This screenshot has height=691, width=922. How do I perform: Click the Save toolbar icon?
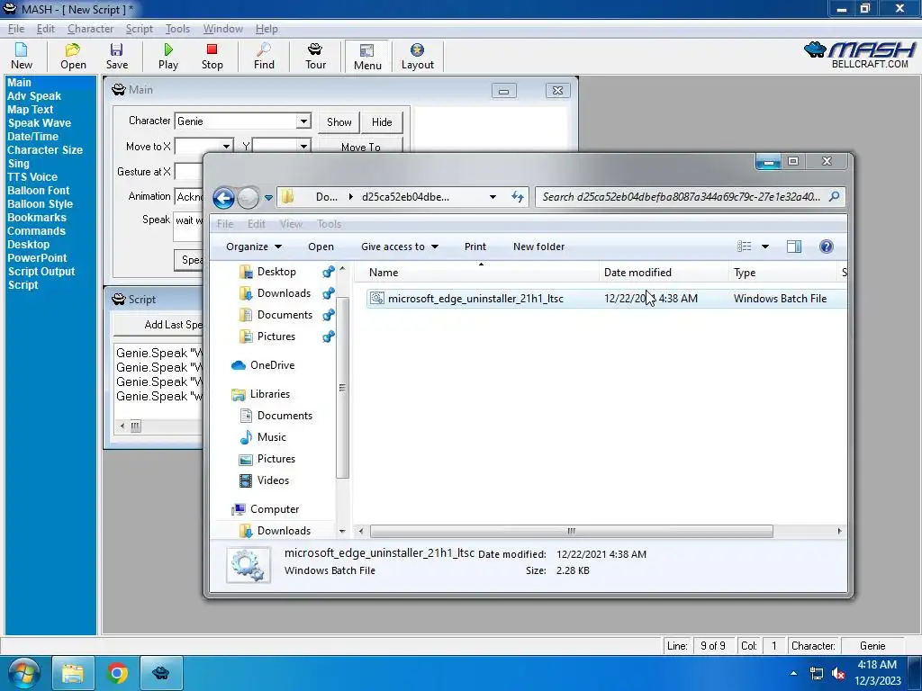pyautogui.click(x=116, y=57)
